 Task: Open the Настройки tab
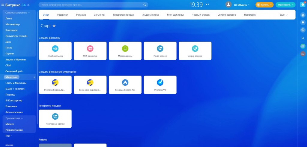[250, 15]
